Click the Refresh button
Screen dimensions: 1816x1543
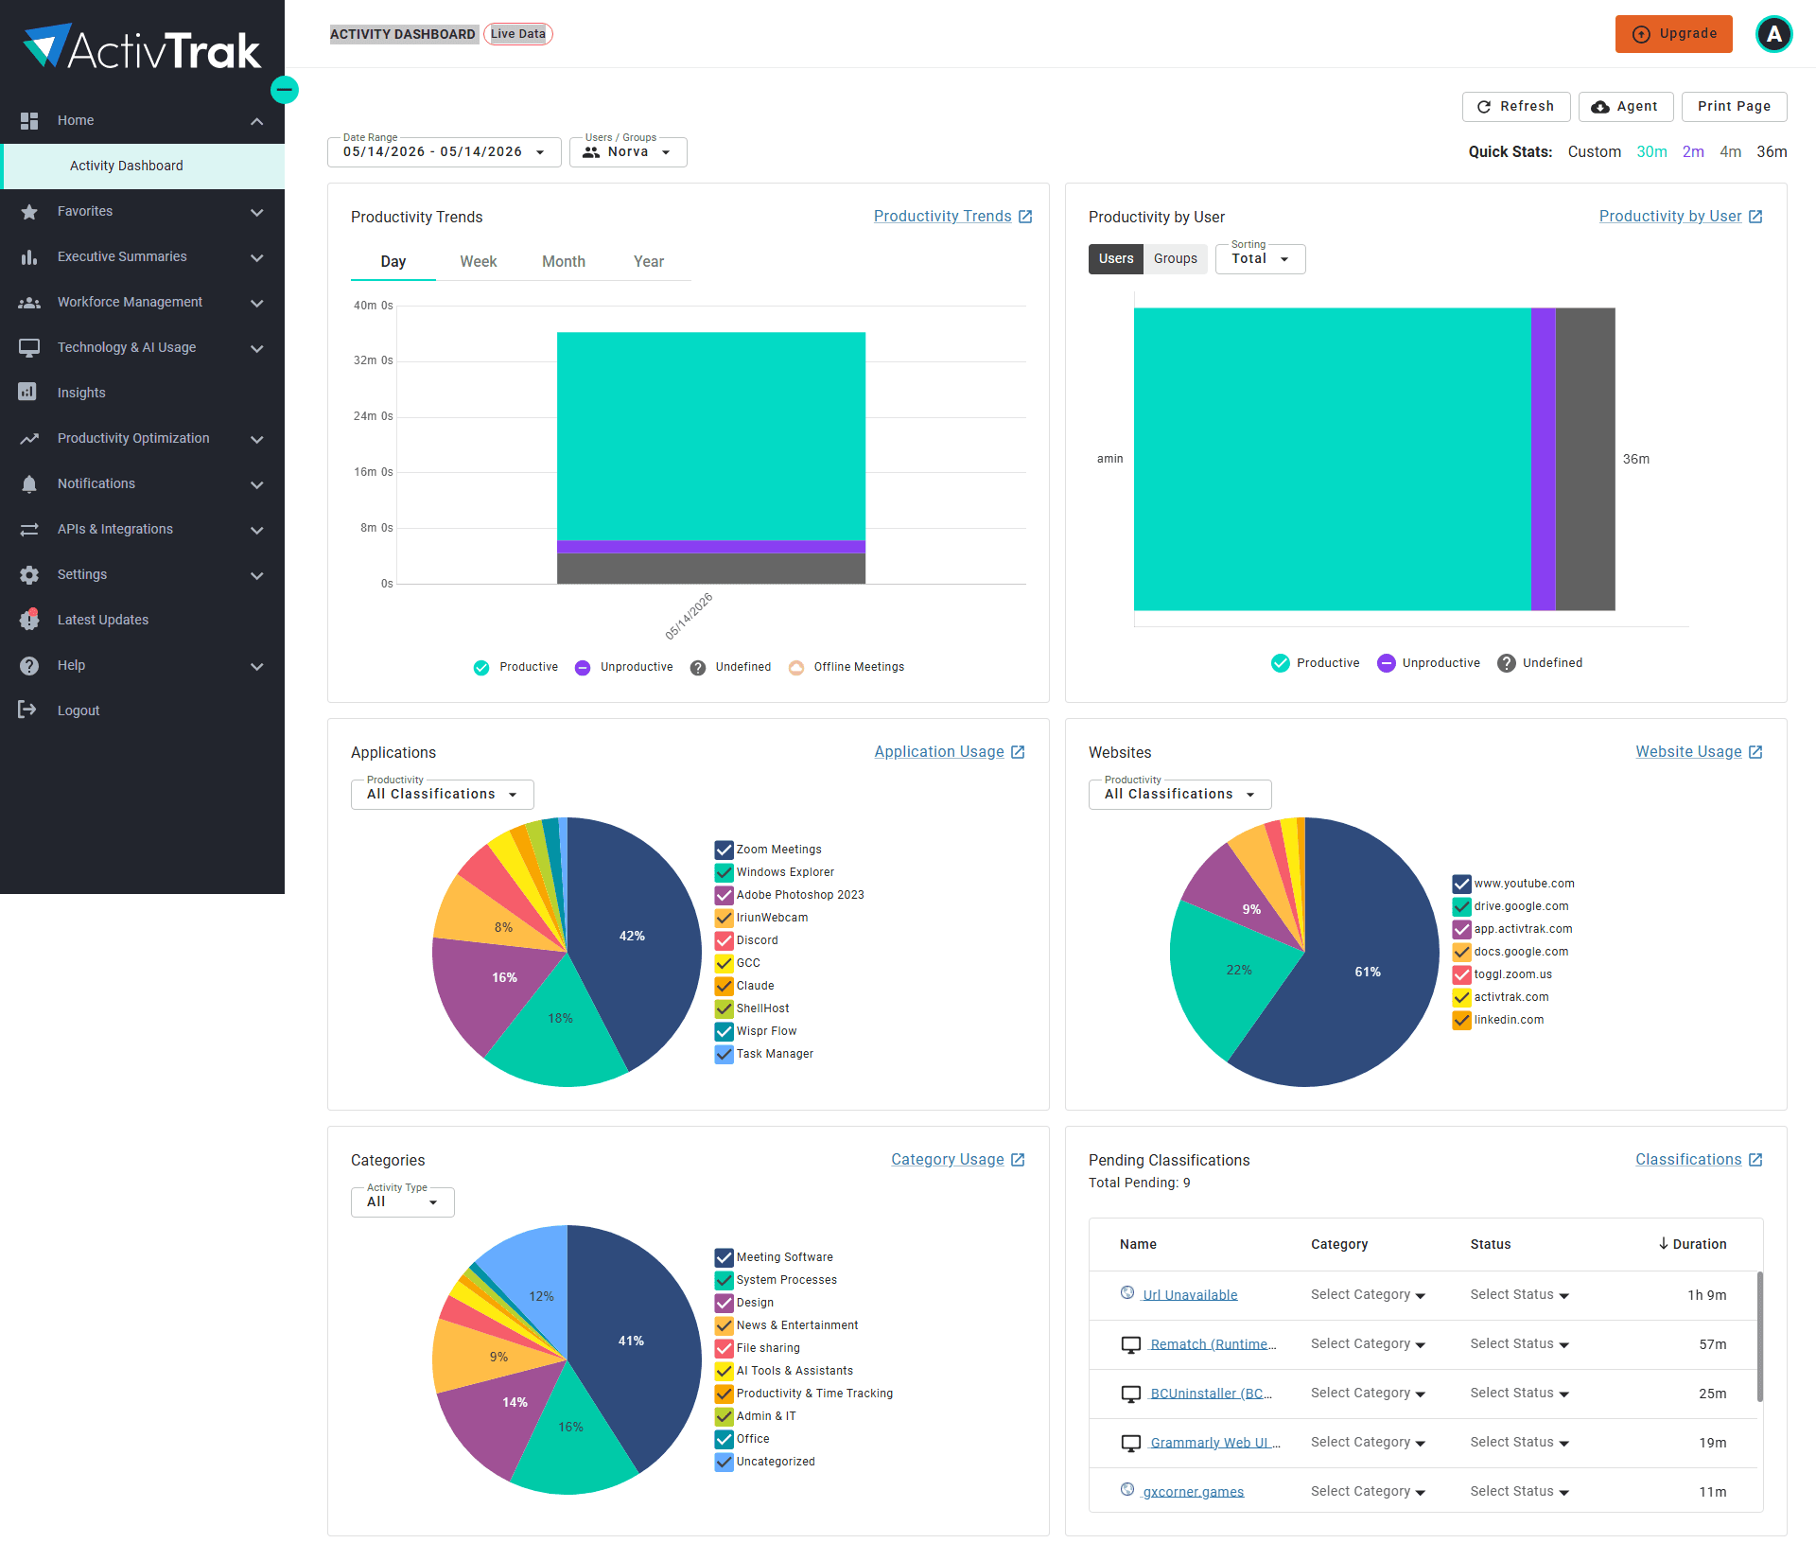click(1516, 106)
